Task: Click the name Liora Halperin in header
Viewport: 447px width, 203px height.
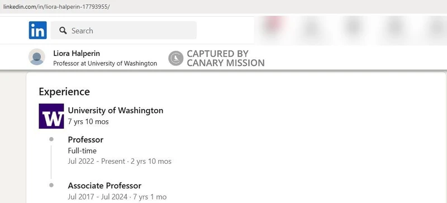Action: coord(77,53)
